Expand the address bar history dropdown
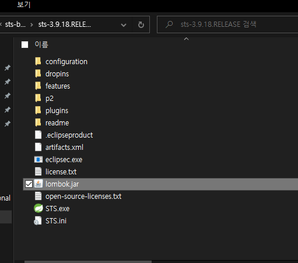The image size is (298, 263). [x=124, y=25]
